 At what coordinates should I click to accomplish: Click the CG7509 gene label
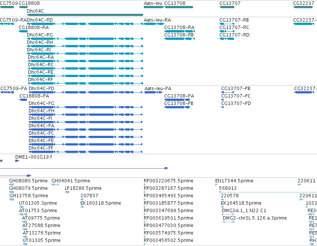coord(9,3)
